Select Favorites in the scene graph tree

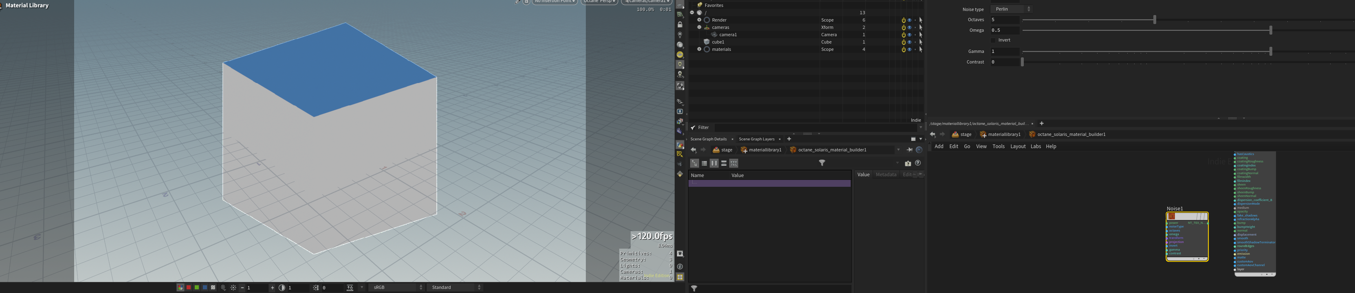pyautogui.click(x=714, y=5)
